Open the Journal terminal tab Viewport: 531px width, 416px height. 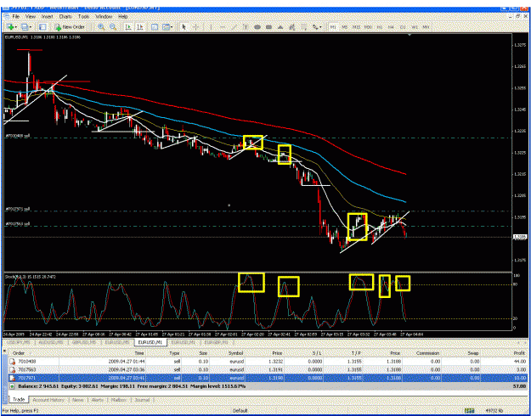pos(142,400)
